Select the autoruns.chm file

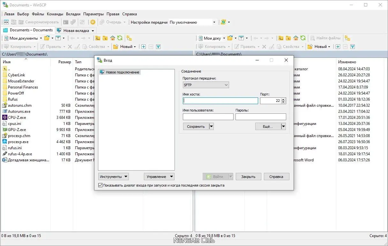(20, 105)
